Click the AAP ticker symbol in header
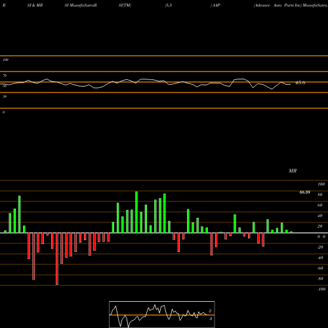 click(x=216, y=5)
